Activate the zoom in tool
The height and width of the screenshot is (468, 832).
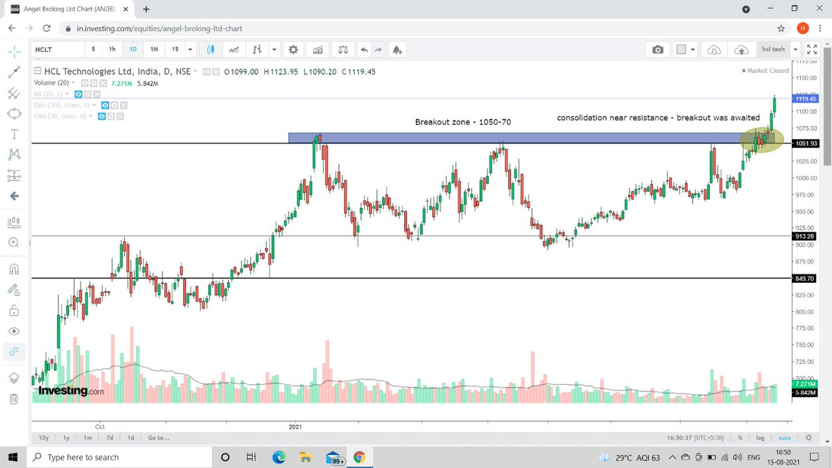14,243
